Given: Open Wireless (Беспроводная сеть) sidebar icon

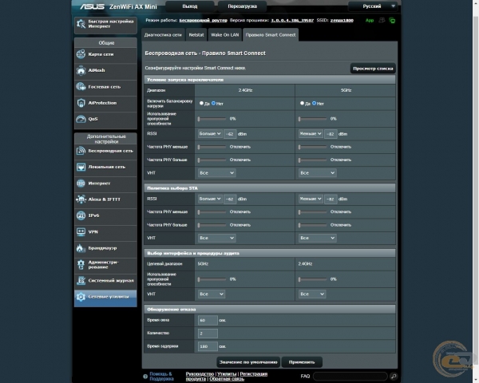Looking at the screenshot, I should pos(81,151).
